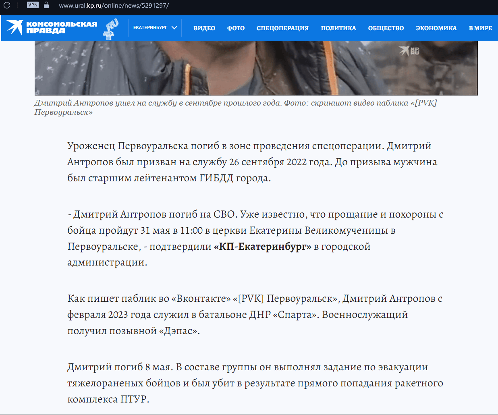Open site security padlock icon
This screenshot has width=498, height=415.
[46, 5]
